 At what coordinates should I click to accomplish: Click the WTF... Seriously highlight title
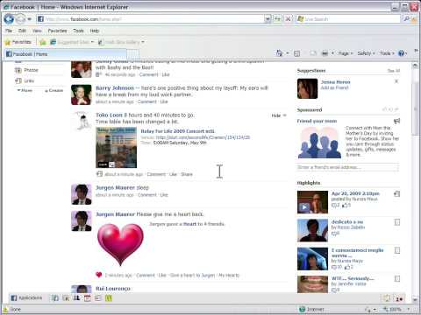(353, 278)
